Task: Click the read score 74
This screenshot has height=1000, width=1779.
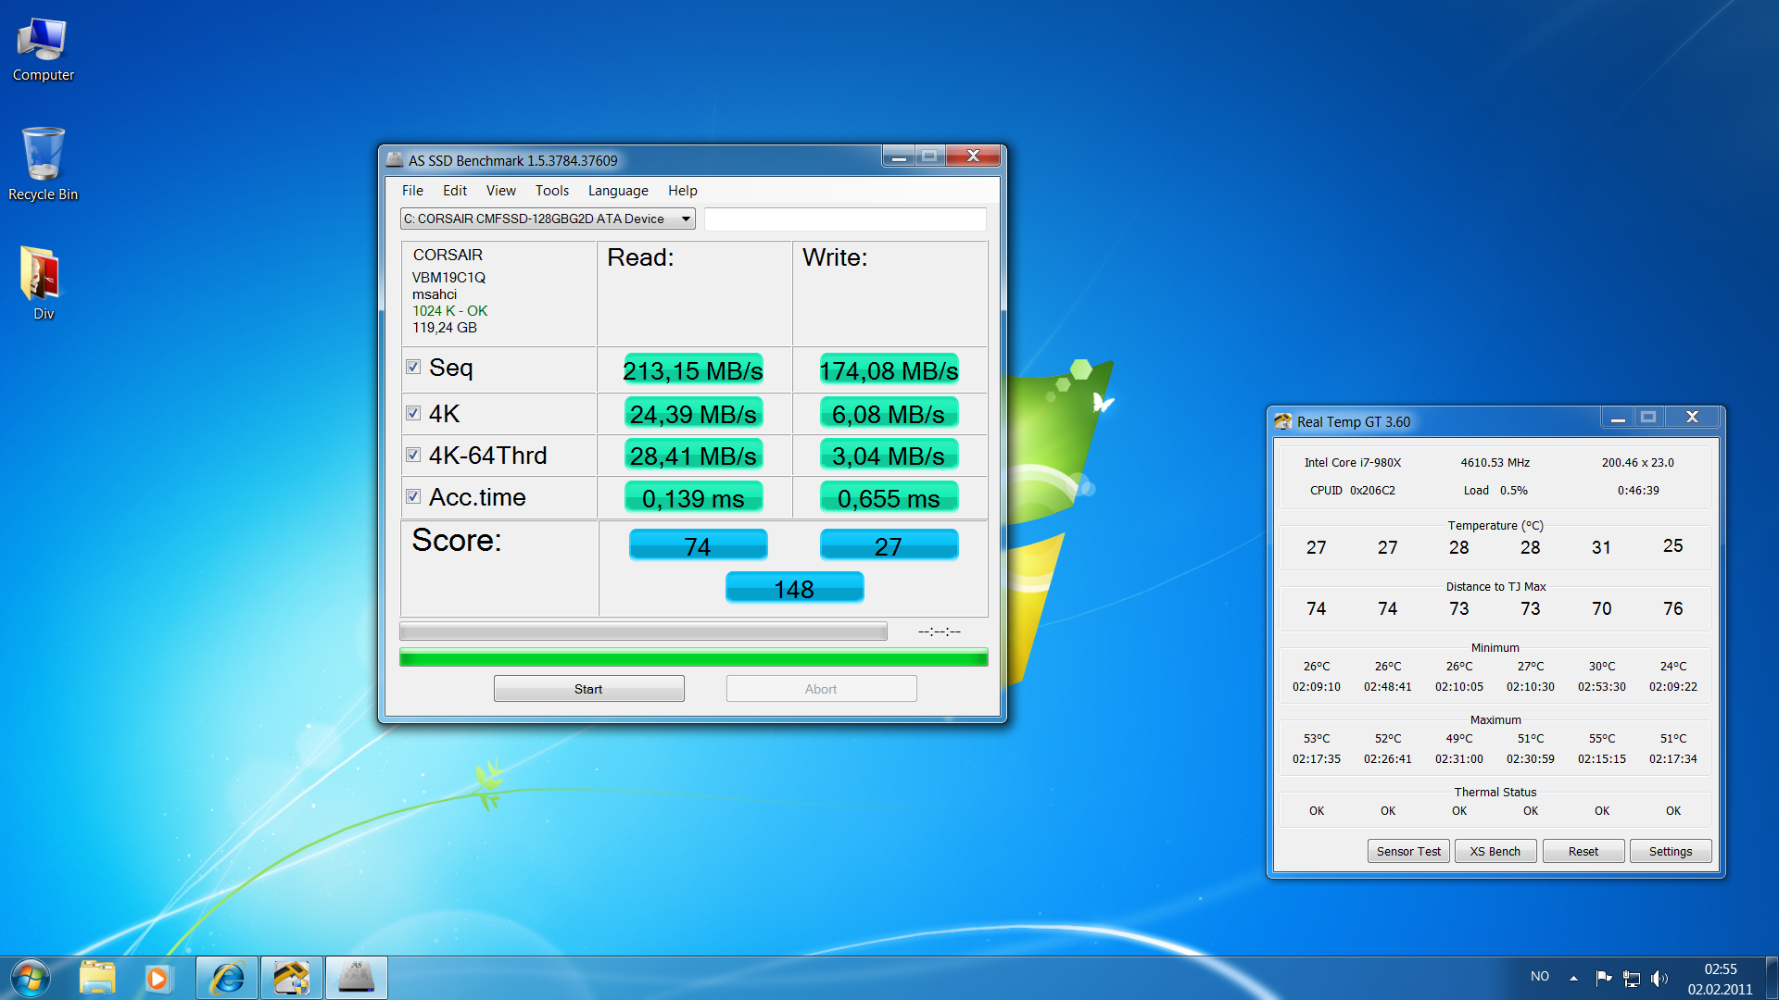Action: point(698,545)
